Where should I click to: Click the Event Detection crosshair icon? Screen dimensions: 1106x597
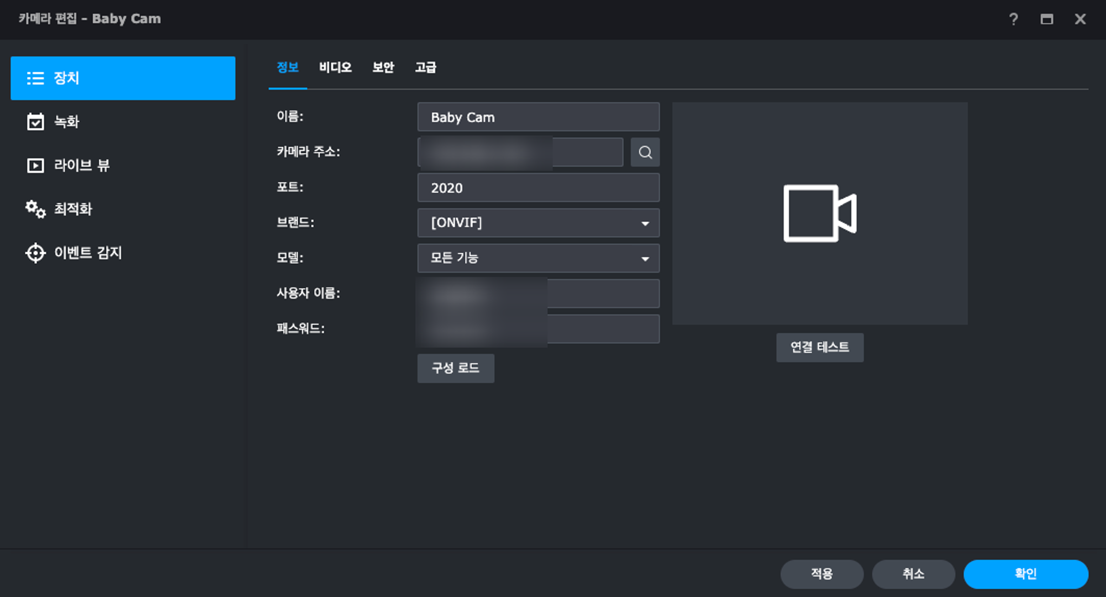coord(35,253)
